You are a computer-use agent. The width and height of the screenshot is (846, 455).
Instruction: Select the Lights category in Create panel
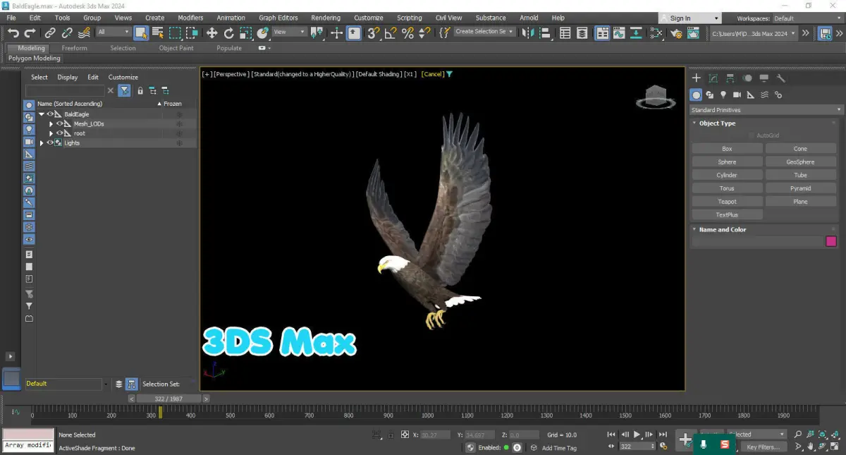723,95
